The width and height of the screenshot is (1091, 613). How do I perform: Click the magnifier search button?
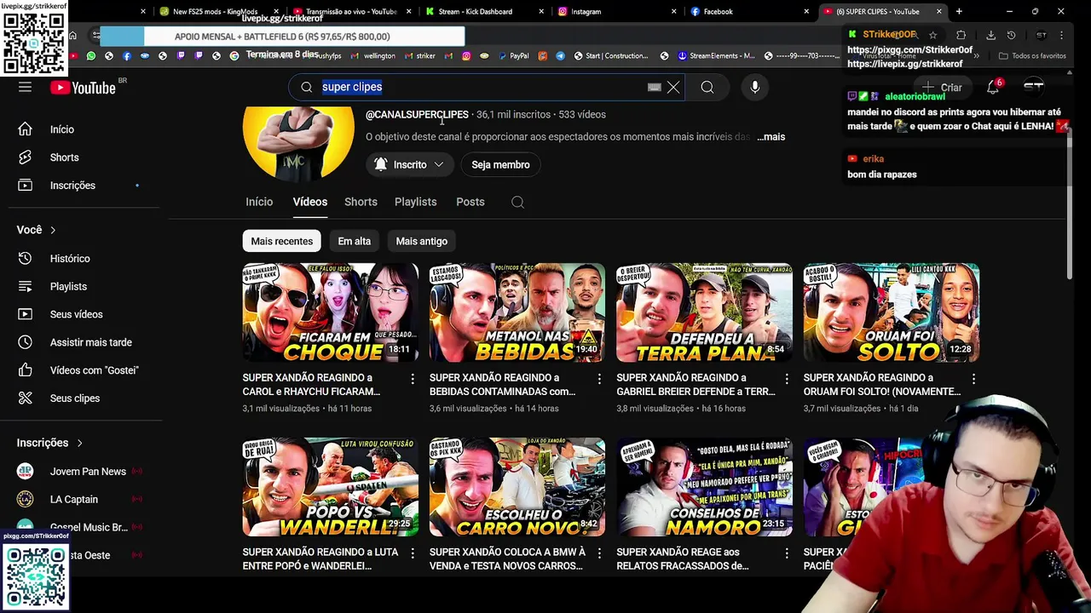pyautogui.click(x=707, y=87)
